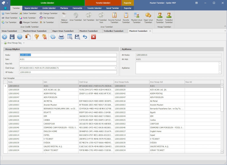Click the Isim input field
The width and height of the screenshot is (227, 165).
[x=68, y=59]
